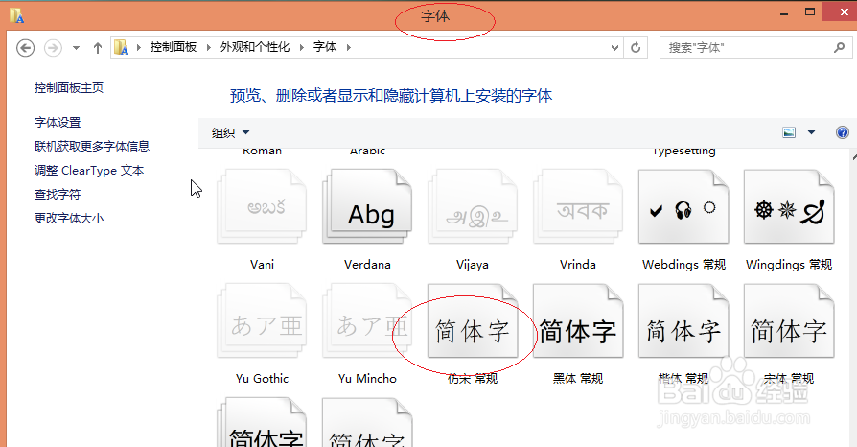
Task: Click the 黑体 常规 name label
Action: point(578,379)
